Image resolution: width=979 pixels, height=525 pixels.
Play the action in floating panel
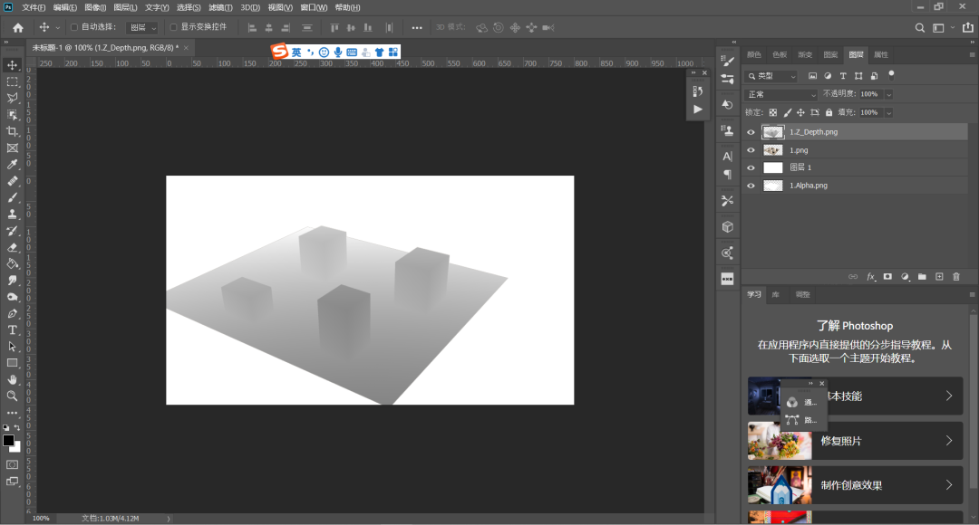coord(697,110)
